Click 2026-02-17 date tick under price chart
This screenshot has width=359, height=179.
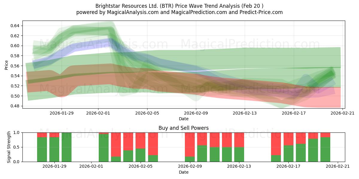click(x=293, y=113)
